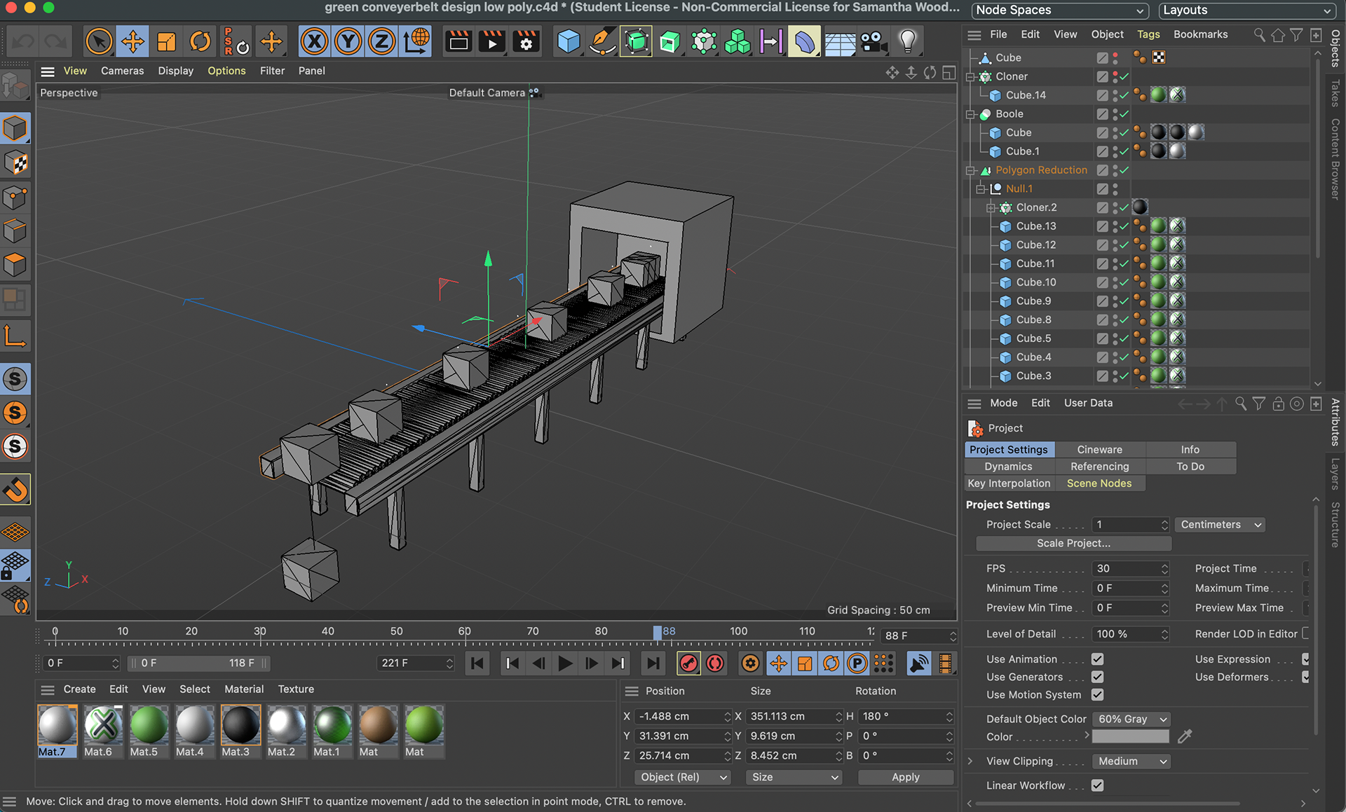Click the Cube primitive icon in toolbar

coord(568,42)
